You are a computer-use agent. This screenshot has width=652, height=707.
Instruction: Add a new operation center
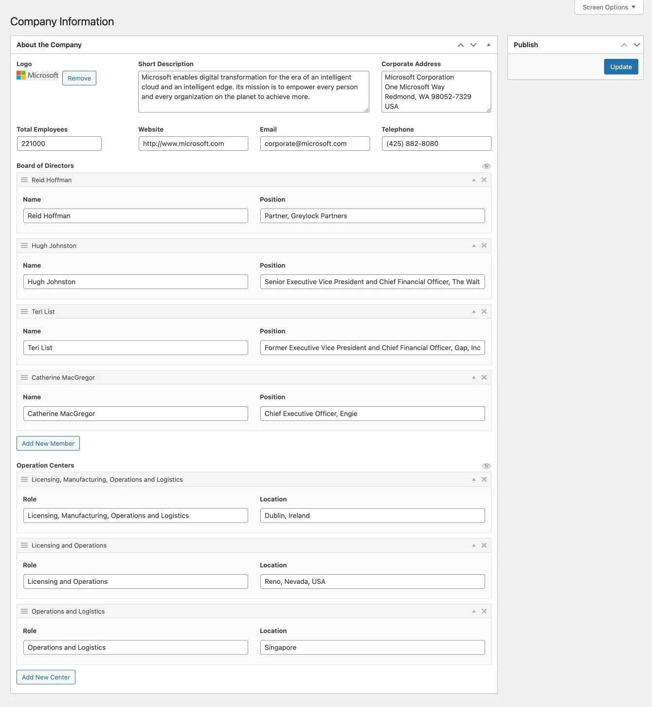46,677
